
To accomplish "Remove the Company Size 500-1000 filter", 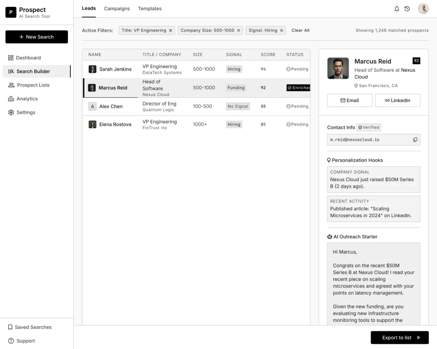I will tap(239, 30).
